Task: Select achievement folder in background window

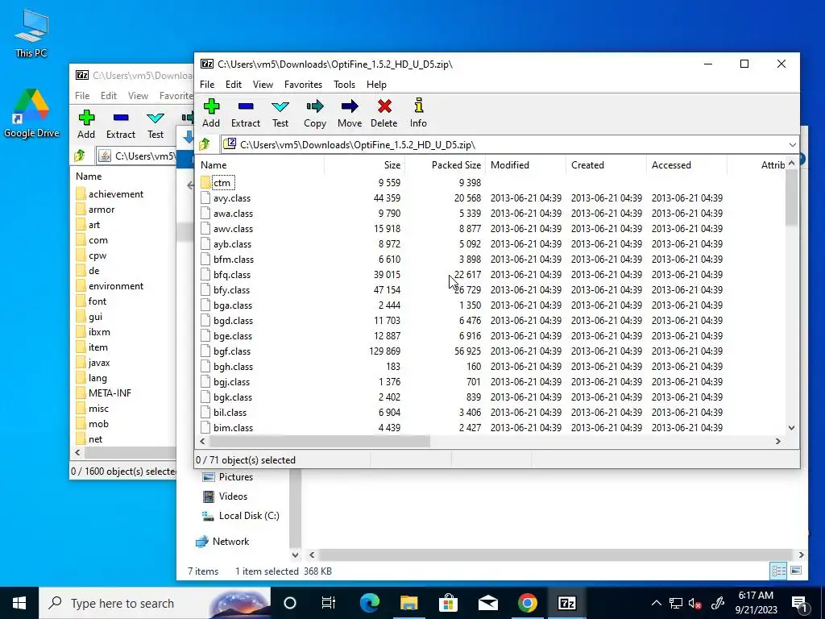Action: pyautogui.click(x=116, y=193)
